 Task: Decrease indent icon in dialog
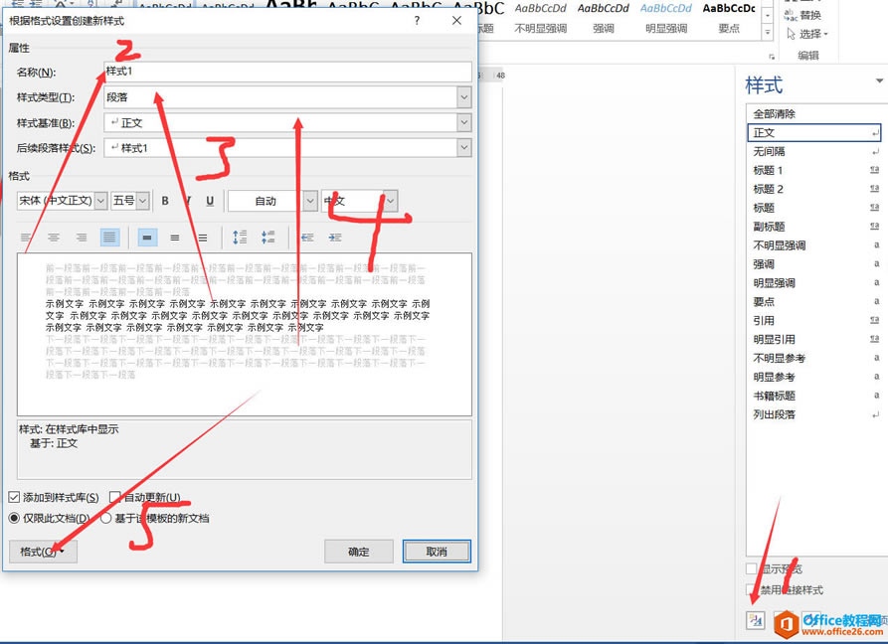click(307, 238)
